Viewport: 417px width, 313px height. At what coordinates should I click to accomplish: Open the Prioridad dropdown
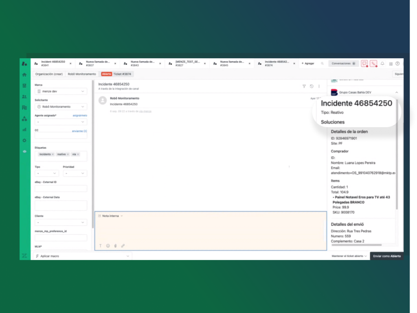click(x=75, y=173)
